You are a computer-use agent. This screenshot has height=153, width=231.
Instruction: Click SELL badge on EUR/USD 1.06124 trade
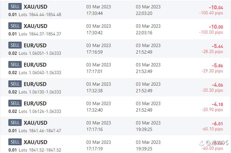15,103
